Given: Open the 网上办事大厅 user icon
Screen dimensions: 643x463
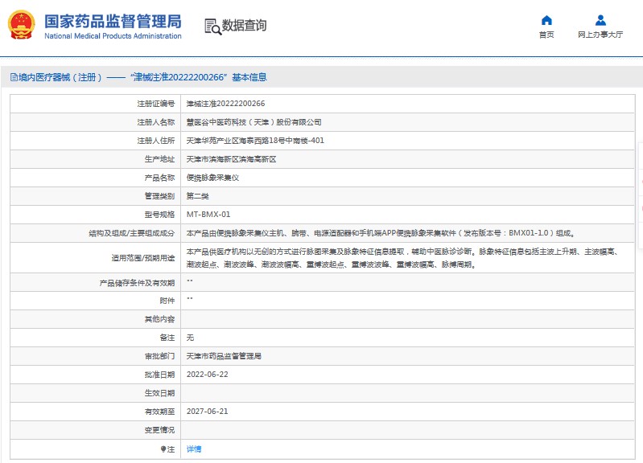Looking at the screenshot, I should (600, 20).
